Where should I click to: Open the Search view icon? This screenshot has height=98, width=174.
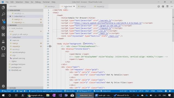click(x=3, y=14)
